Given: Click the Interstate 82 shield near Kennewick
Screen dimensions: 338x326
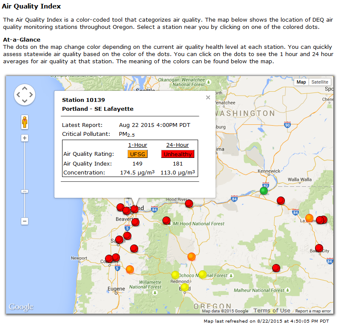Looking at the screenshot, I should tap(266, 185).
